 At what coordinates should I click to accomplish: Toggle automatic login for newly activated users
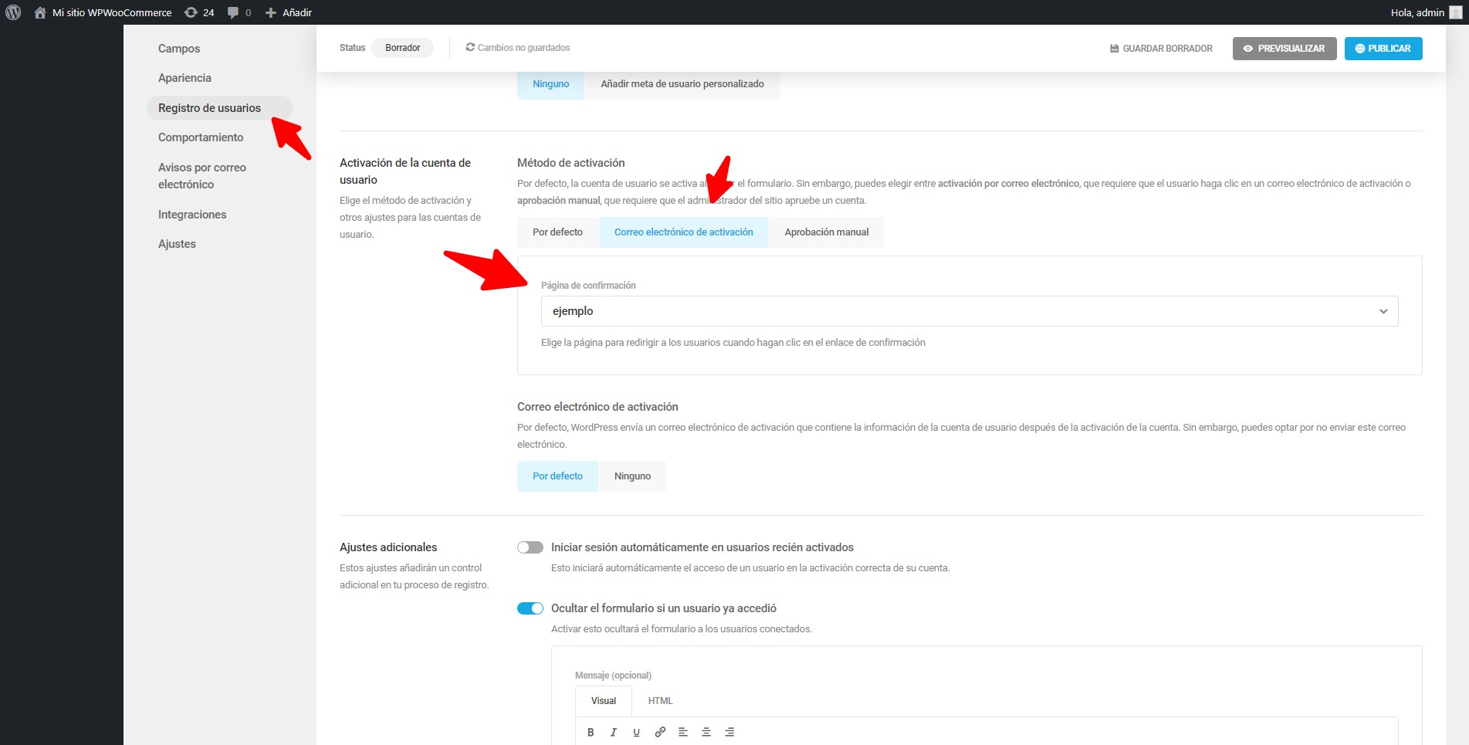530,547
